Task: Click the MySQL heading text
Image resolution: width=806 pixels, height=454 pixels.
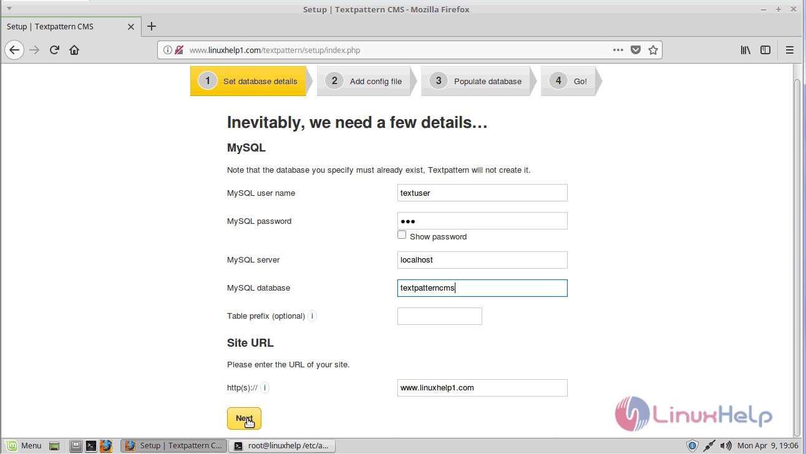Action: tap(246, 148)
